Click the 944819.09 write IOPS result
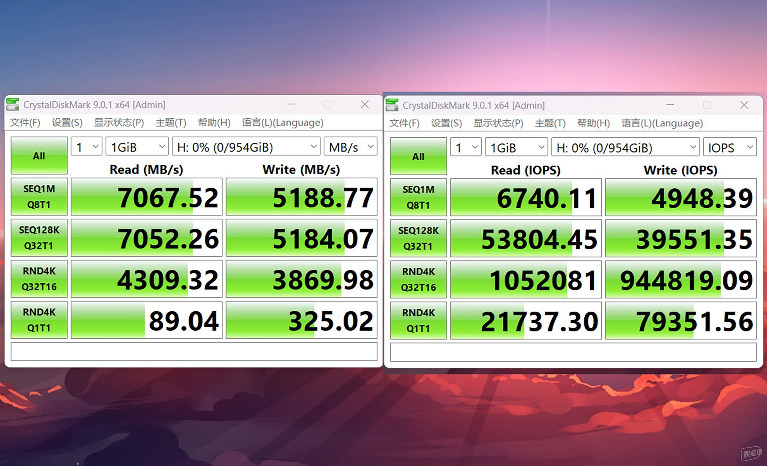 [681, 280]
